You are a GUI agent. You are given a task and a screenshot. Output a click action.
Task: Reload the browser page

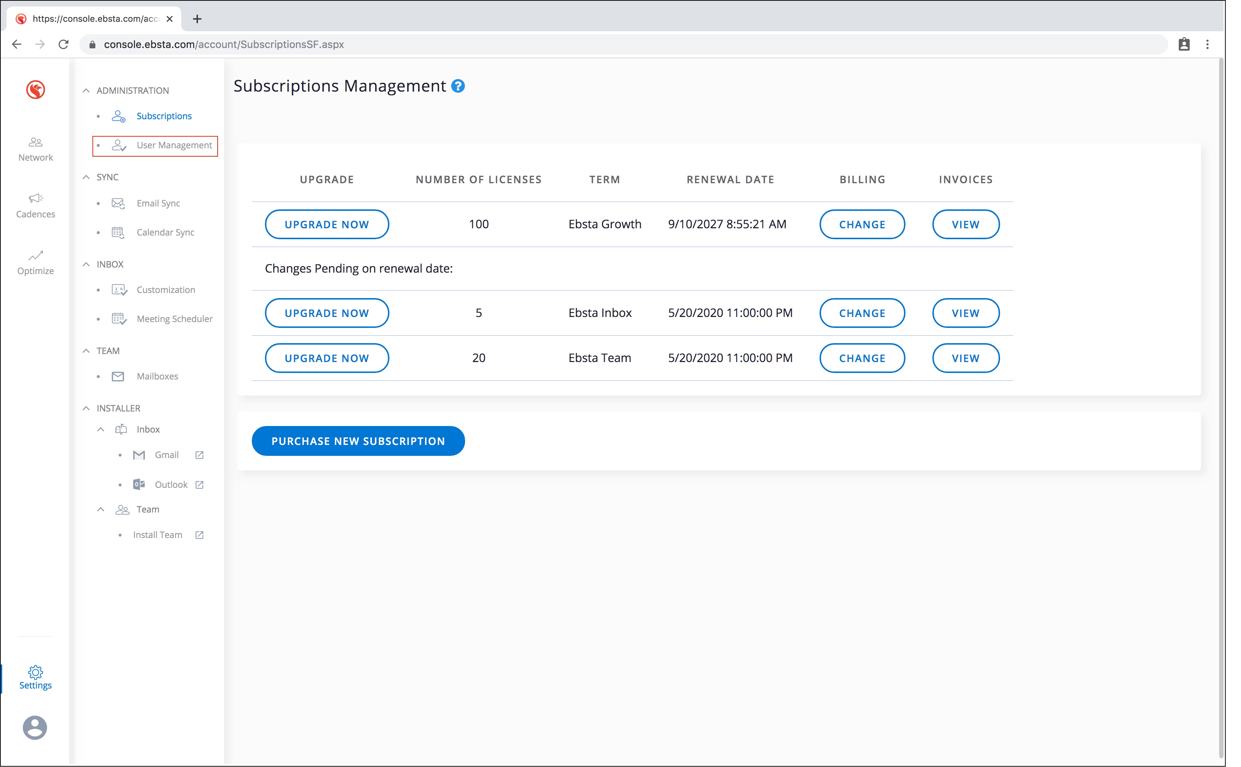point(63,45)
